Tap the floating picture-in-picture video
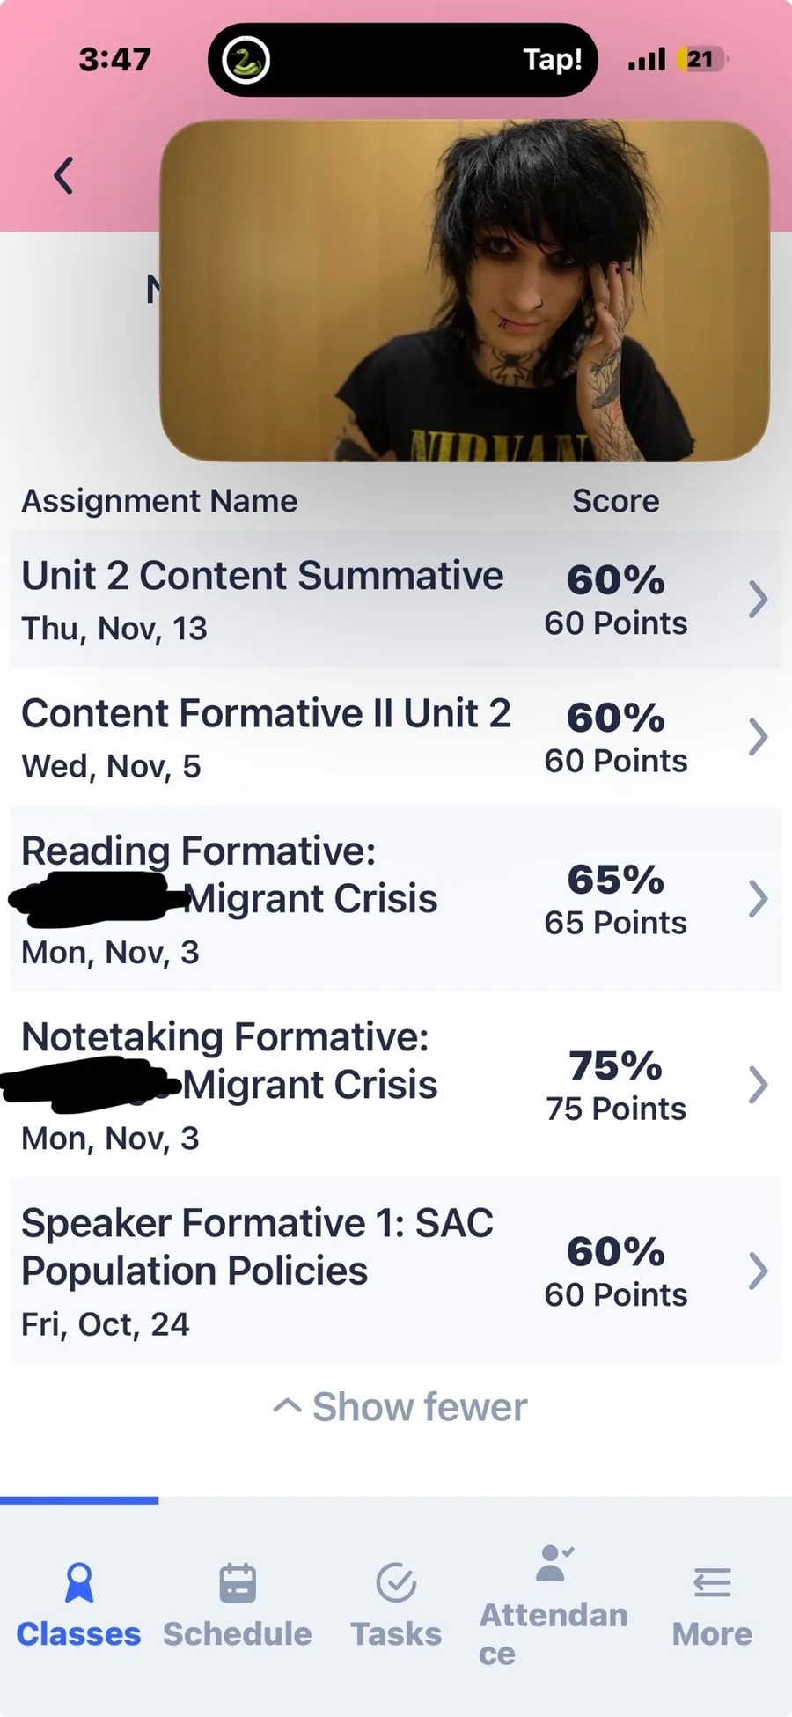This screenshot has height=1717, width=792. click(x=465, y=291)
